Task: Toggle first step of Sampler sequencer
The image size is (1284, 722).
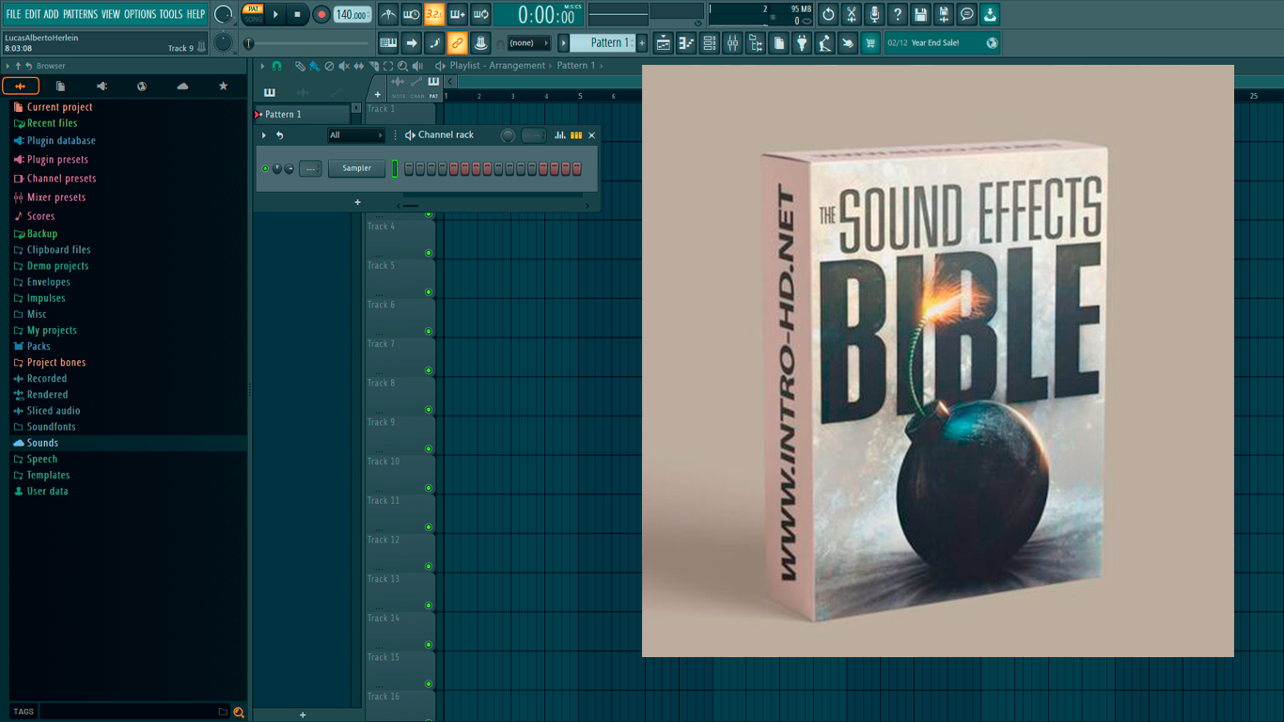Action: click(x=409, y=168)
